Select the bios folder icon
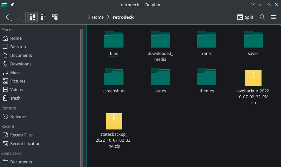The image size is (281, 167). [x=114, y=39]
